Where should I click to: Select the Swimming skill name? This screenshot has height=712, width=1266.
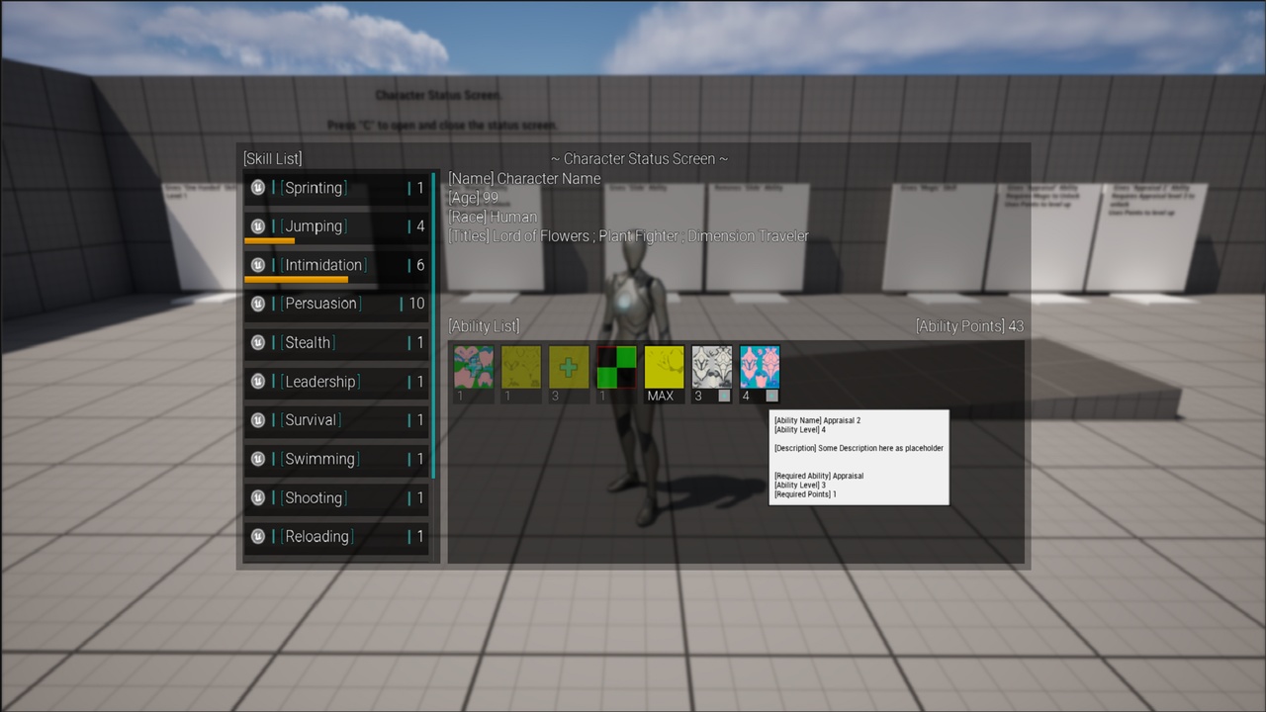319,459
